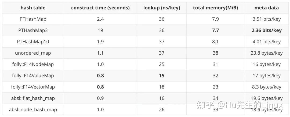This screenshot has width=290, height=117.
Task: Click the PTHashMap10 name cell
Action: click(33, 42)
